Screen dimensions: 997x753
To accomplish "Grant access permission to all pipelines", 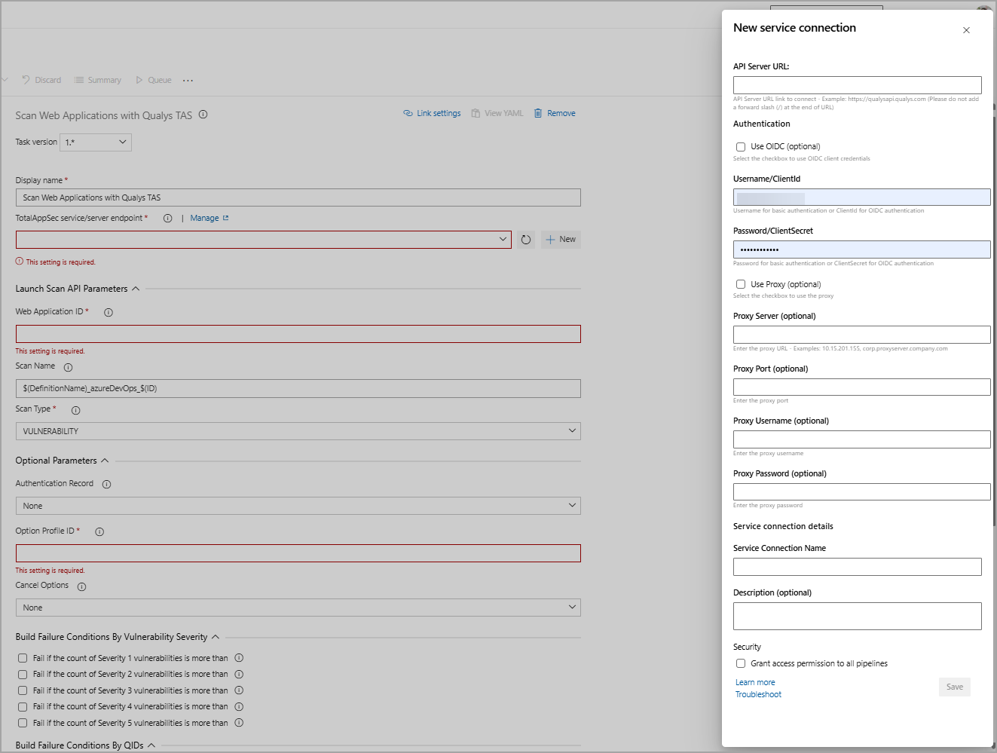I will pyautogui.click(x=741, y=663).
